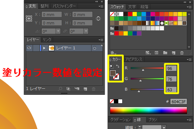Image resolution: width=194 pixels, height=129 pixels.
Task: Click the default fill and stroke icon
Action: (x=112, y=66)
